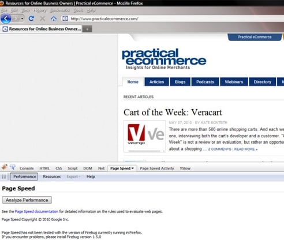This screenshot has width=284, height=251.
Task: Click the Veracart article thumbnail image
Action: click(145, 136)
